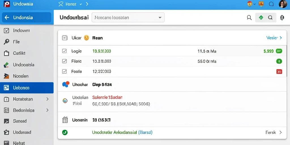Click the table icon beside Netrat
290x145 pixels.
(x=6, y=143)
